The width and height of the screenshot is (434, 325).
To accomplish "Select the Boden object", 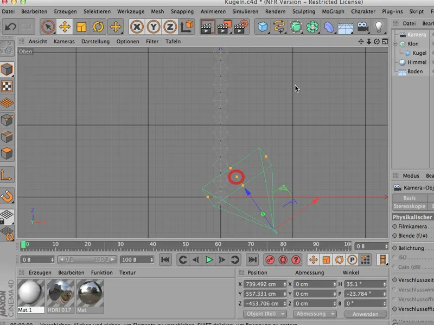I will [x=415, y=71].
